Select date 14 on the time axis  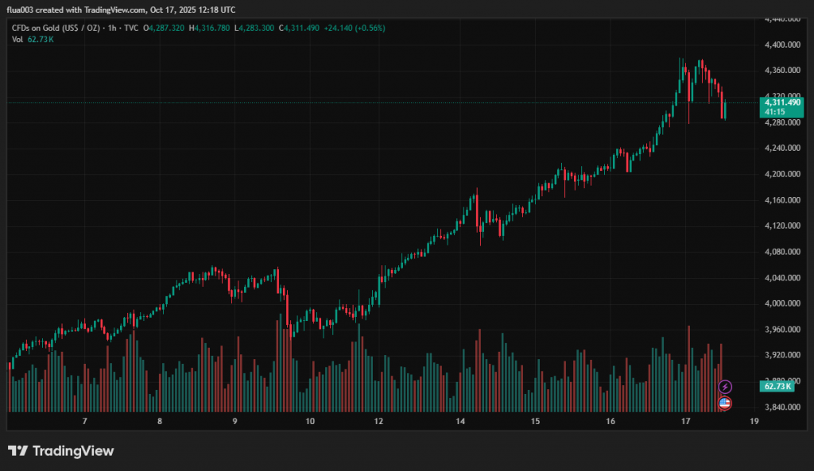(460, 422)
